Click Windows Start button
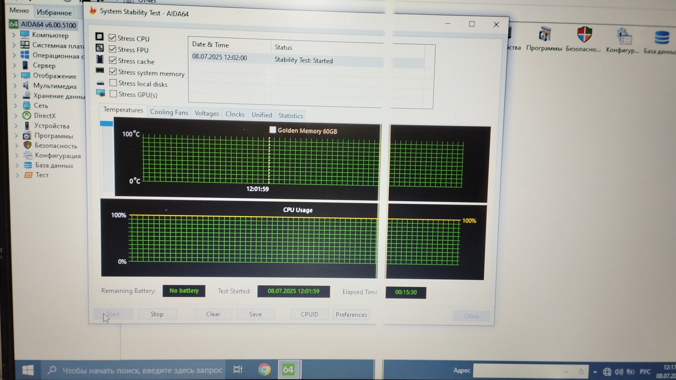Image resolution: width=676 pixels, height=380 pixels. point(28,370)
